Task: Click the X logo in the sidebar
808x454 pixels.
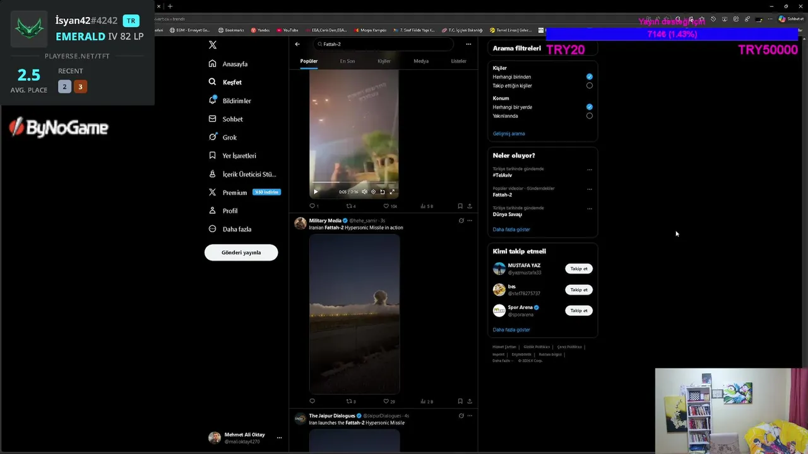Action: point(213,45)
